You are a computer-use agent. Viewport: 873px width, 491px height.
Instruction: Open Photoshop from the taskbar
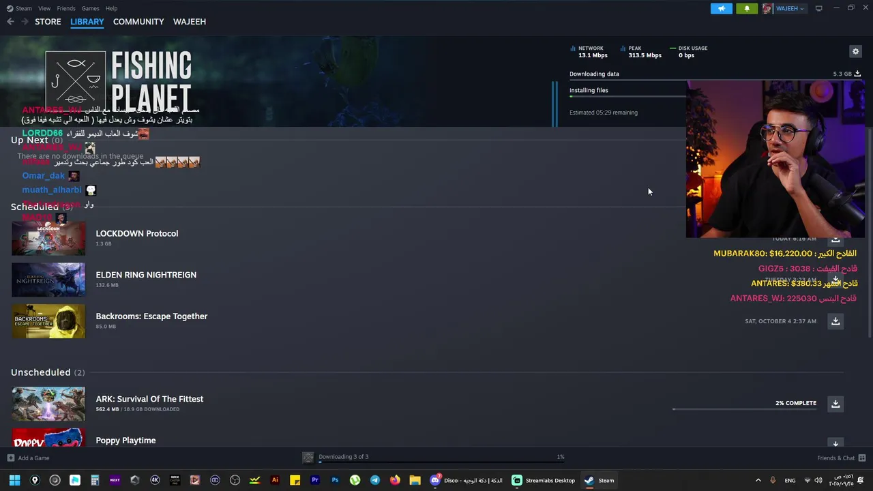(335, 481)
